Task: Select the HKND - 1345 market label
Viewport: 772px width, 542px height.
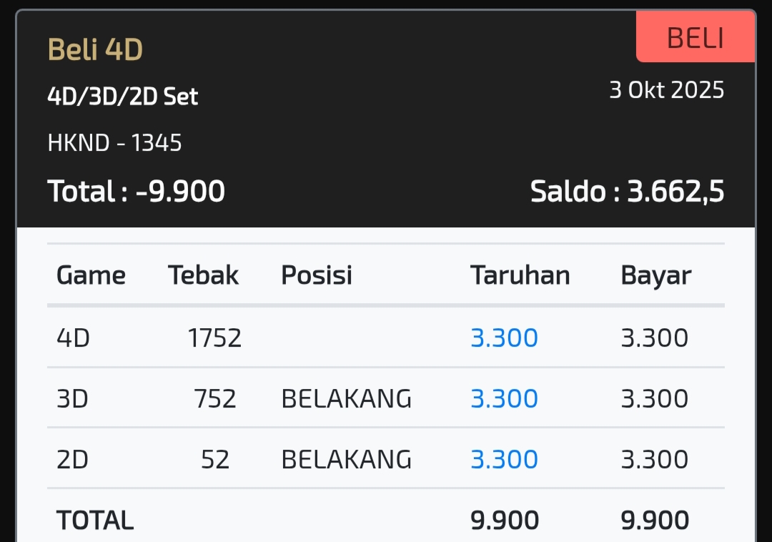Action: pos(114,143)
